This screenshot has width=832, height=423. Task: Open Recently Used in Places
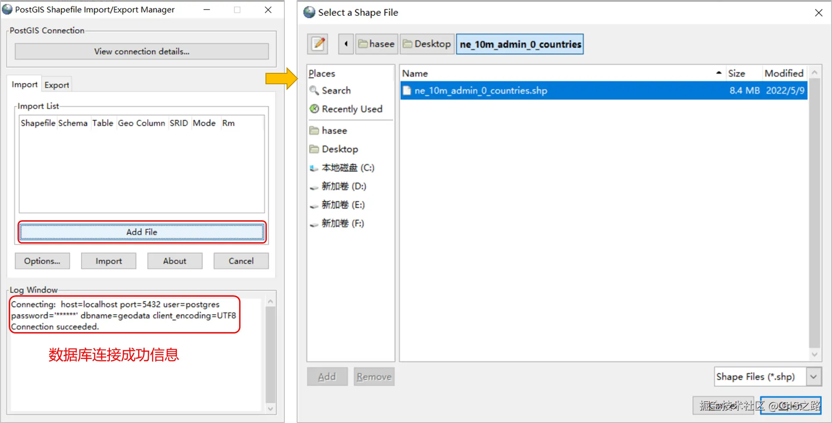352,109
